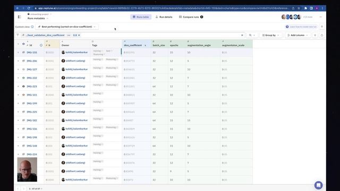340x191 pixels.
Task: Click the epochs column header
Action: (174, 45)
